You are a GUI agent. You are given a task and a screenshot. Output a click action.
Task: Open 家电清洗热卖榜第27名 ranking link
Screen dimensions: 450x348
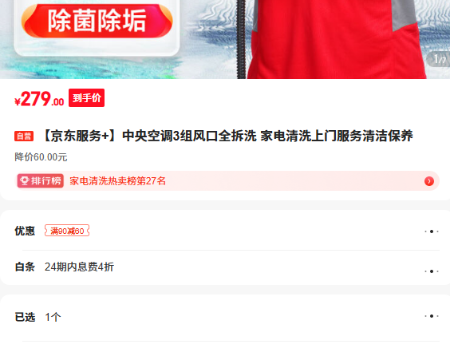point(117,181)
